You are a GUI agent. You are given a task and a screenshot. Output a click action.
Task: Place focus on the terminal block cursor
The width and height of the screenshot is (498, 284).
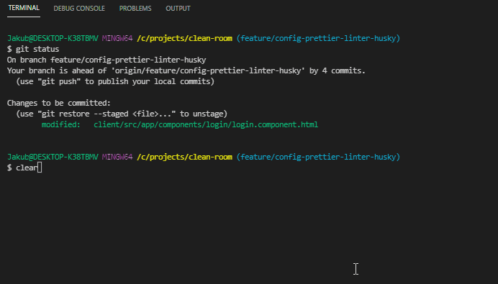(40, 168)
